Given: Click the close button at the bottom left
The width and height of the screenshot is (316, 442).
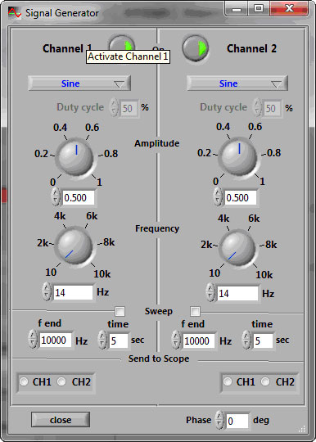Looking at the screenshot, I should [61, 420].
